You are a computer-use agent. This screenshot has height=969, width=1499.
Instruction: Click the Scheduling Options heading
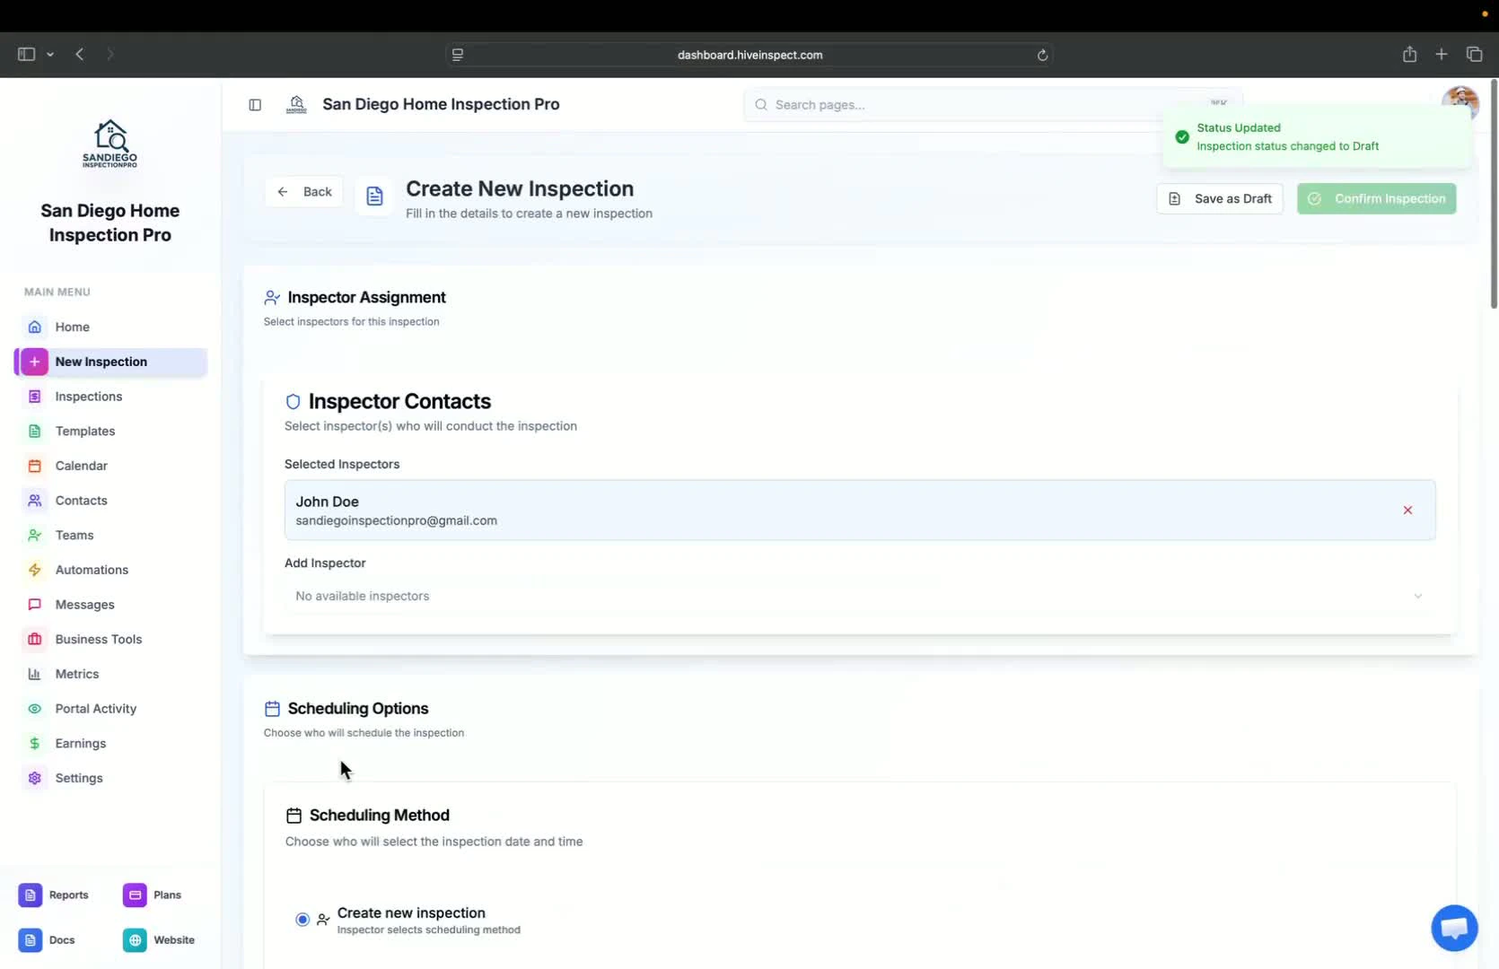click(x=358, y=709)
